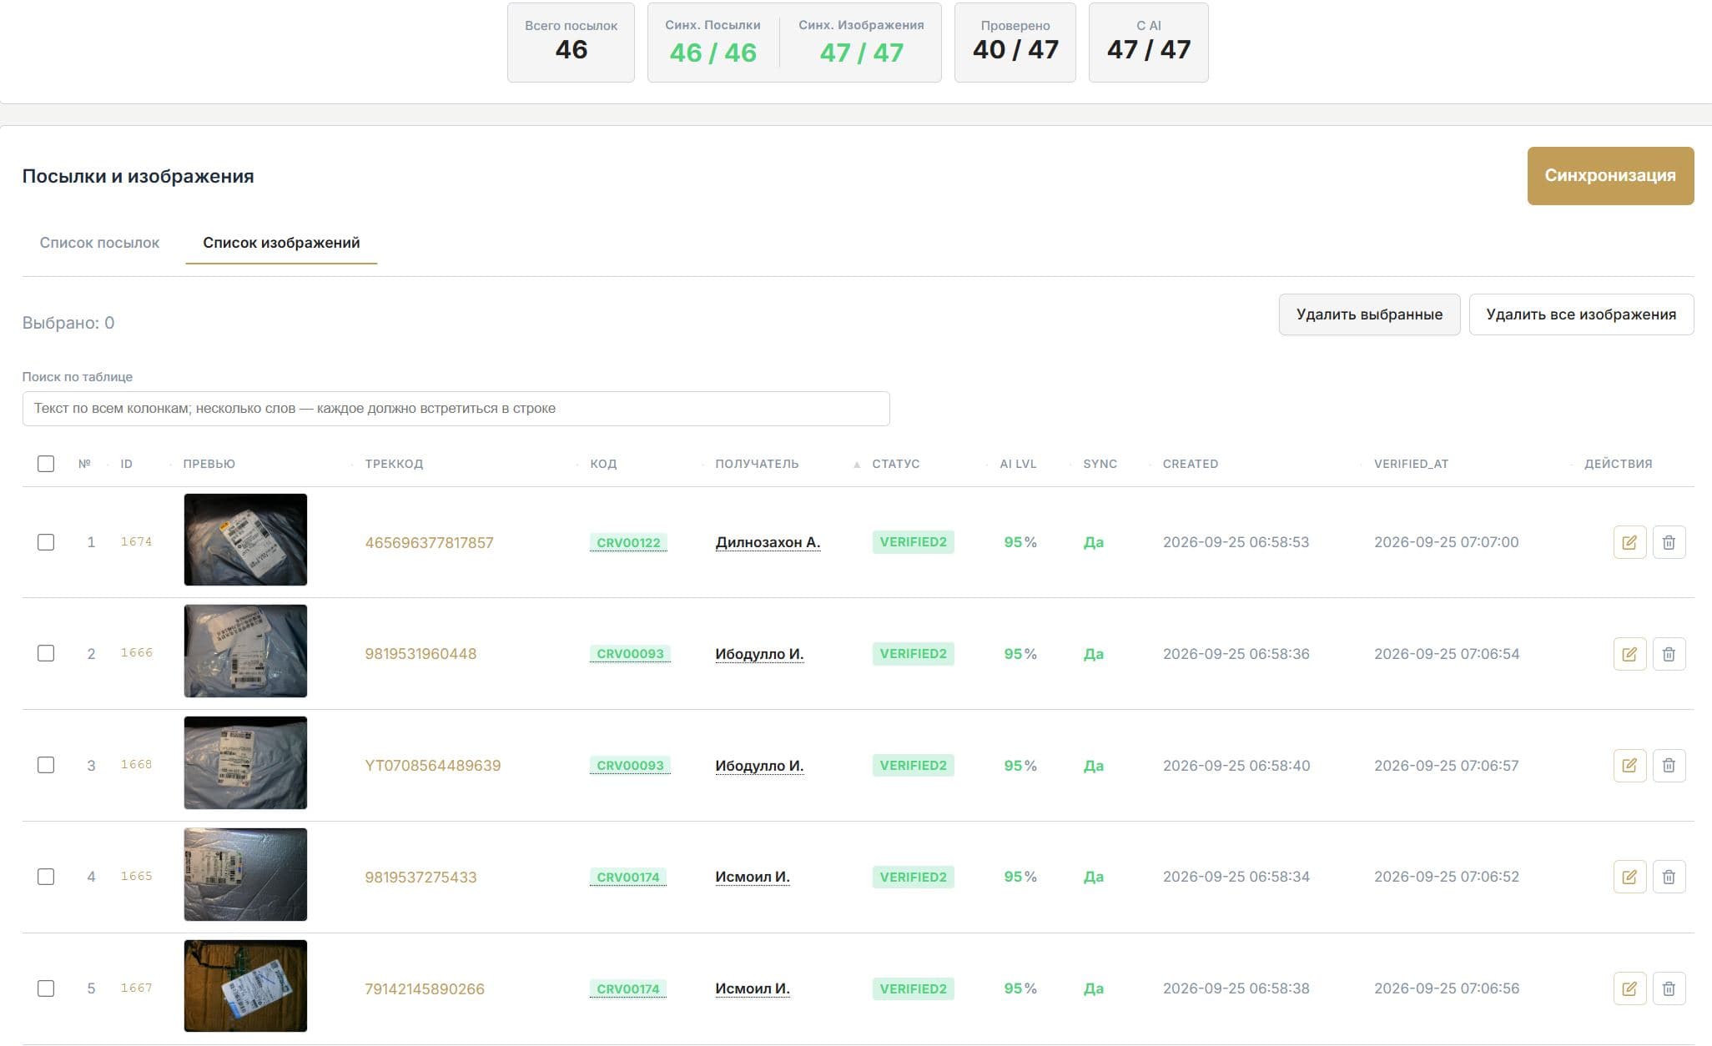Select checkbox for row YT0708564489639
The image size is (1712, 1046).
(x=46, y=765)
